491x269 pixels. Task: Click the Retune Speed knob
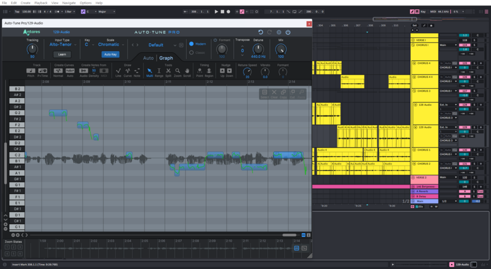click(247, 71)
